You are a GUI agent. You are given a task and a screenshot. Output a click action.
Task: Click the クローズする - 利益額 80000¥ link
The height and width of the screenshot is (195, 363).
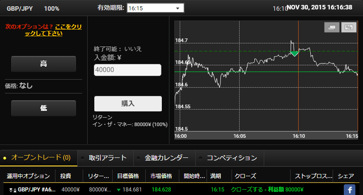coord(267,190)
